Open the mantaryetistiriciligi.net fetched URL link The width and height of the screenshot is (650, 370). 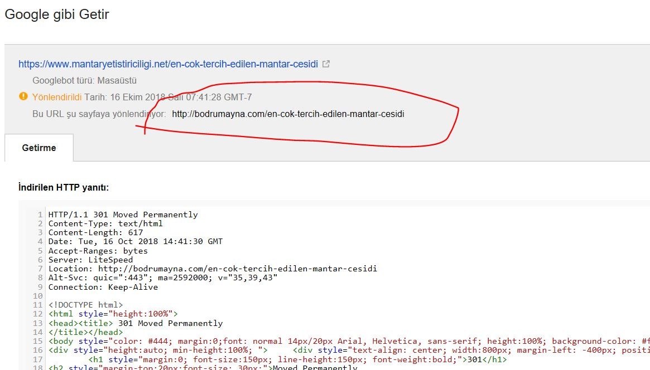(x=168, y=64)
